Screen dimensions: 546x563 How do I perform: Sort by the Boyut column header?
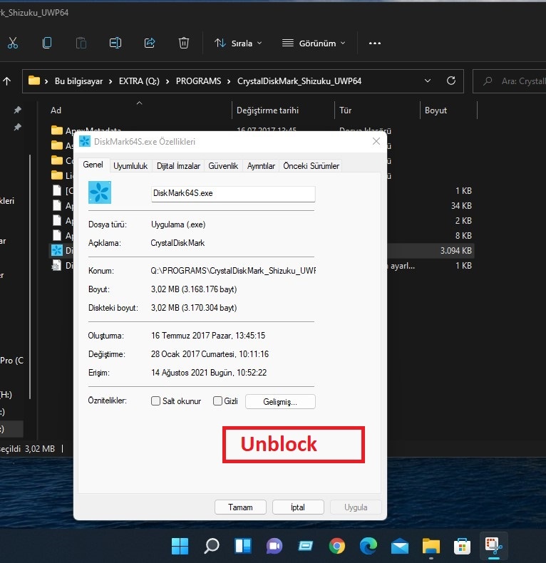click(448, 110)
